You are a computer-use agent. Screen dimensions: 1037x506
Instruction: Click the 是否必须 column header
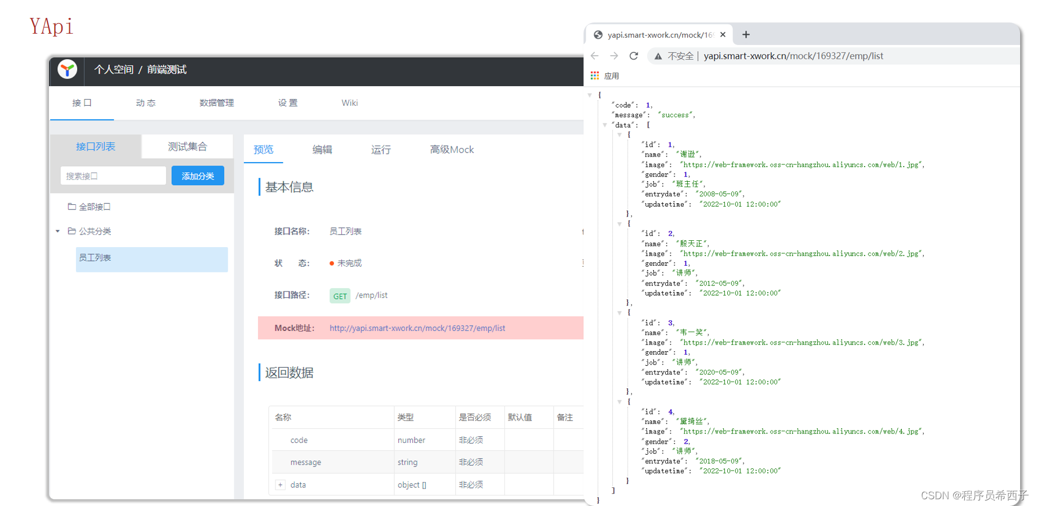point(475,418)
